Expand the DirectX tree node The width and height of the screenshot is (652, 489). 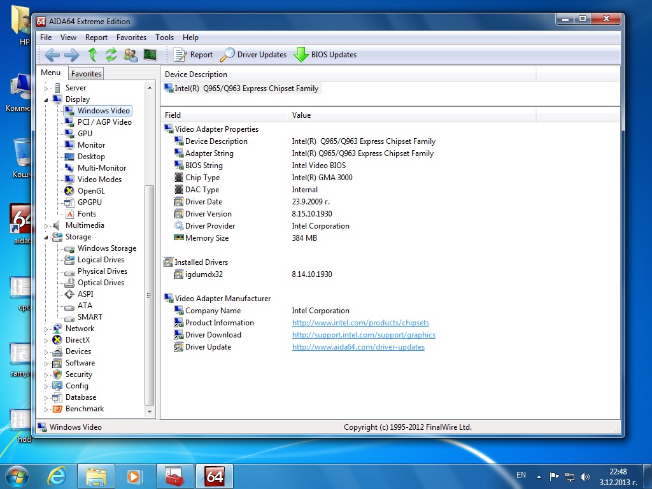(x=46, y=341)
